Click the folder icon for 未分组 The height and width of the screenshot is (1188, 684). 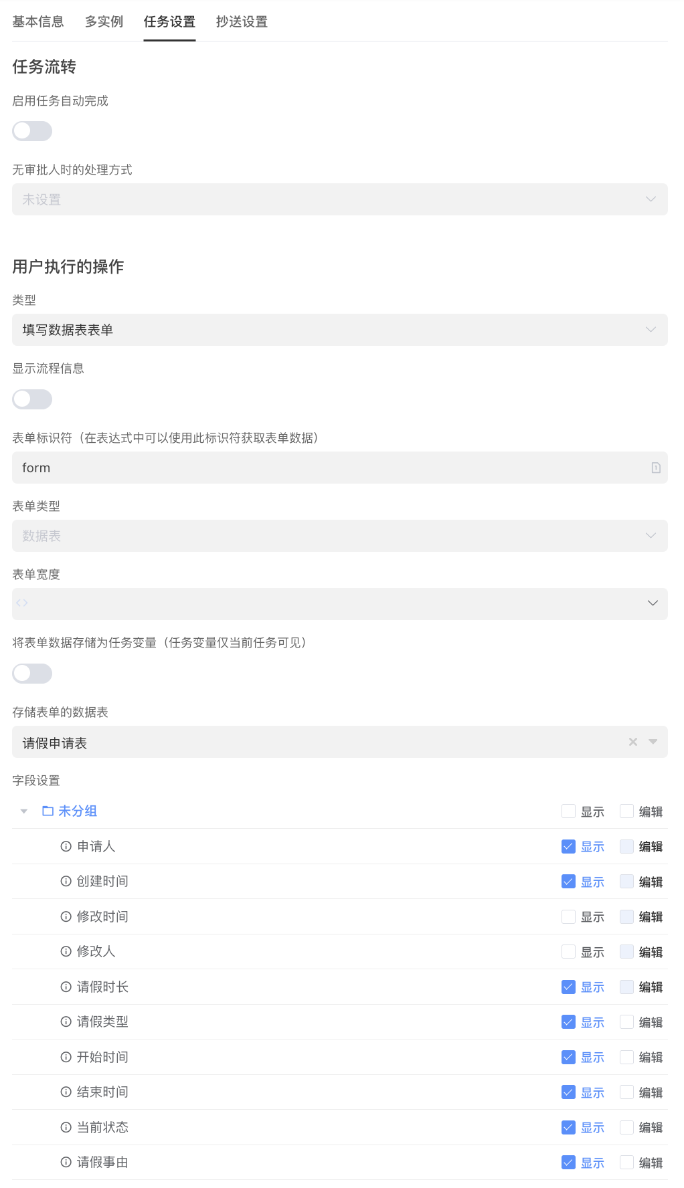(48, 811)
